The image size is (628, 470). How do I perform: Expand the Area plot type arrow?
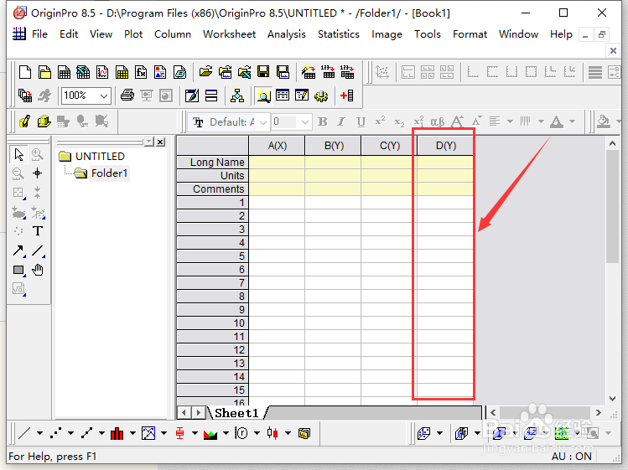(x=226, y=433)
